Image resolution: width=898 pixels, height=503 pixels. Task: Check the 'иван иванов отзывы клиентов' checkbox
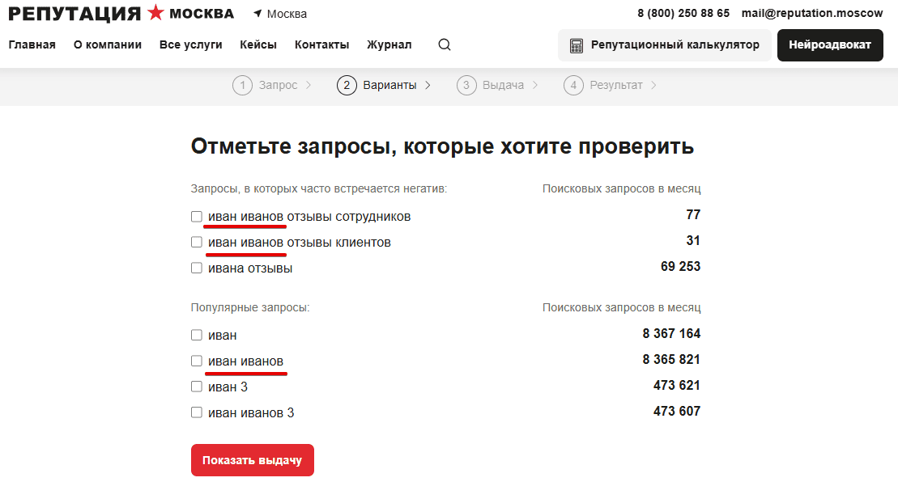[197, 242]
